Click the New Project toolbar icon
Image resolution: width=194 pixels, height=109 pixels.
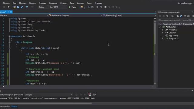[x=9, y=7]
